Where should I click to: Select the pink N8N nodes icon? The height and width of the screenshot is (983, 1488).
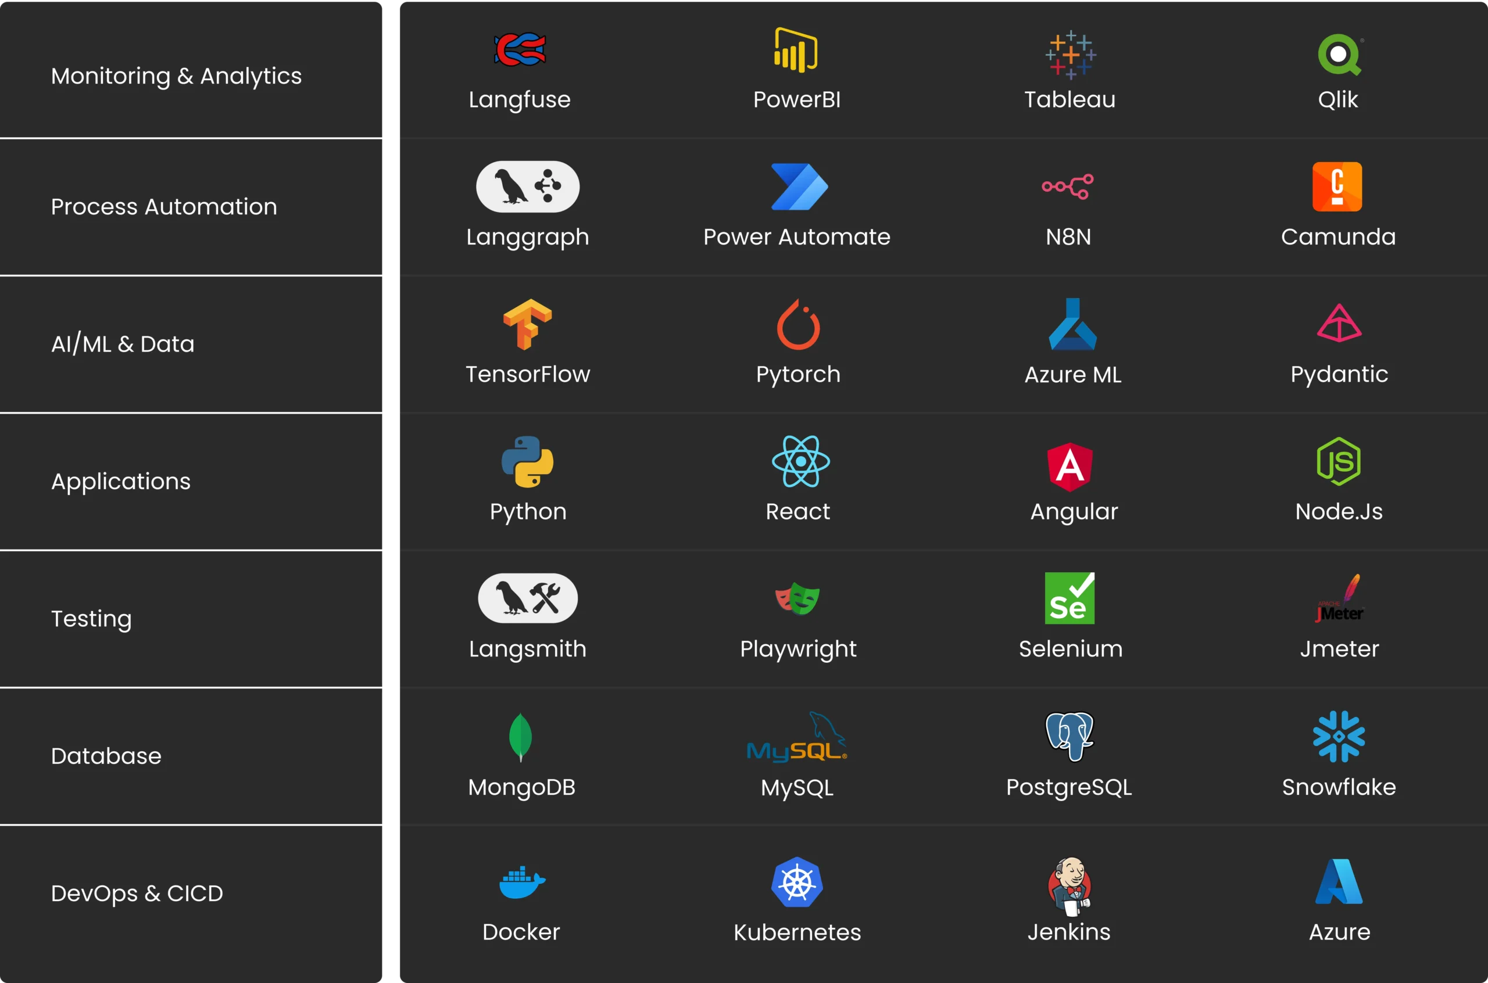[x=1067, y=187]
